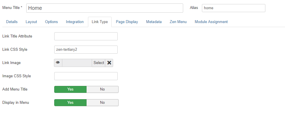This screenshot has height=126, width=285.
Task: Click the Link Title Attribute text box
Action: click(x=86, y=36)
